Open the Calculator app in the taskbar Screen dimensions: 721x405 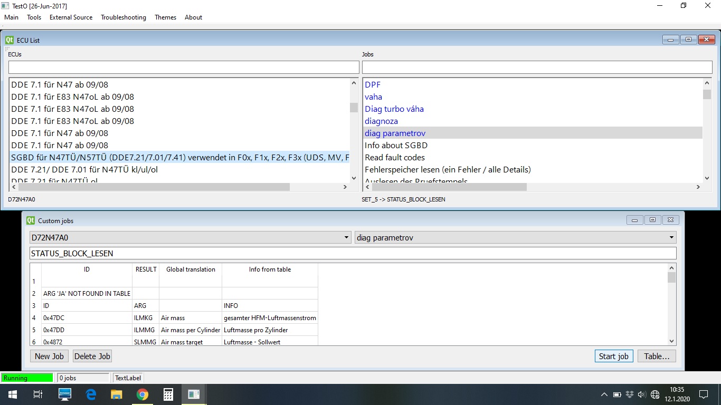[168, 394]
